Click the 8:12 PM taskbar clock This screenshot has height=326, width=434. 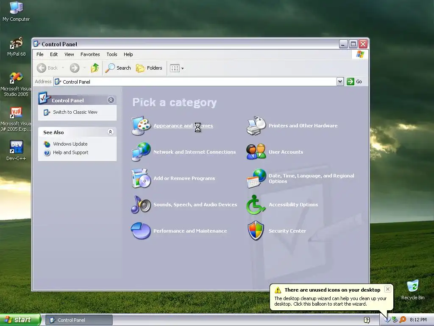[x=418, y=320]
